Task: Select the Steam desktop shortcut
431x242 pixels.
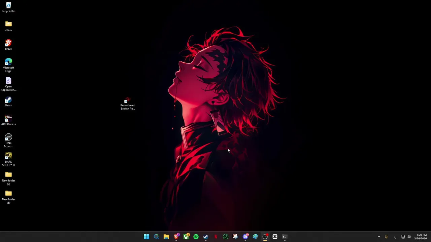Action: [8, 101]
